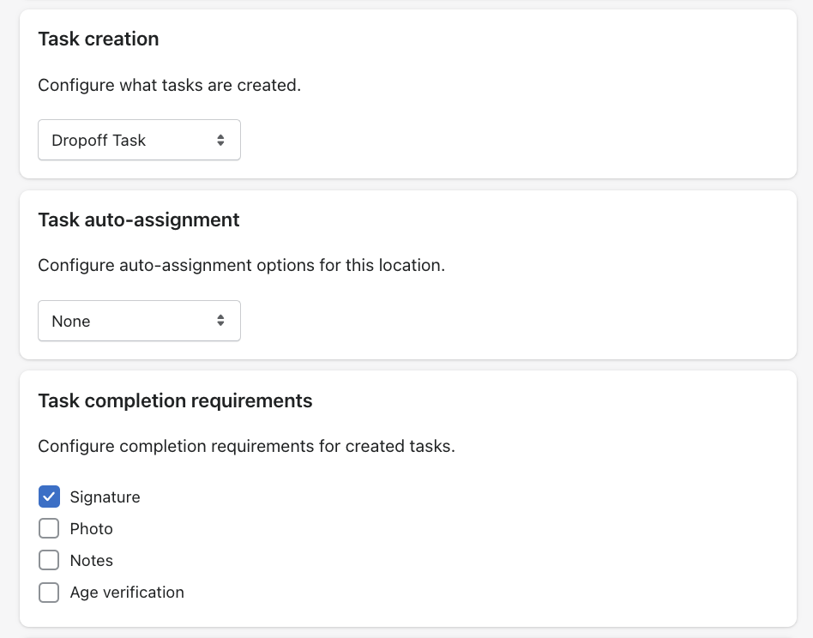Image resolution: width=813 pixels, height=638 pixels.
Task: Click the Task auto-assignment heading
Action: point(139,220)
